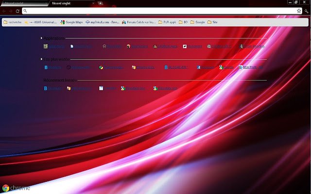Open the Google Maps bookmark
The width and height of the screenshot is (311, 194).
pos(71,22)
